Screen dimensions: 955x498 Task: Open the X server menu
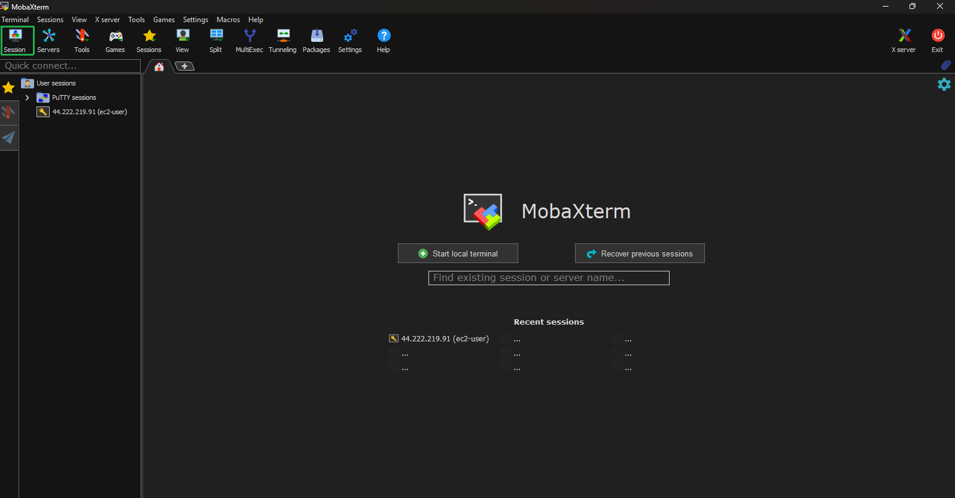(108, 20)
